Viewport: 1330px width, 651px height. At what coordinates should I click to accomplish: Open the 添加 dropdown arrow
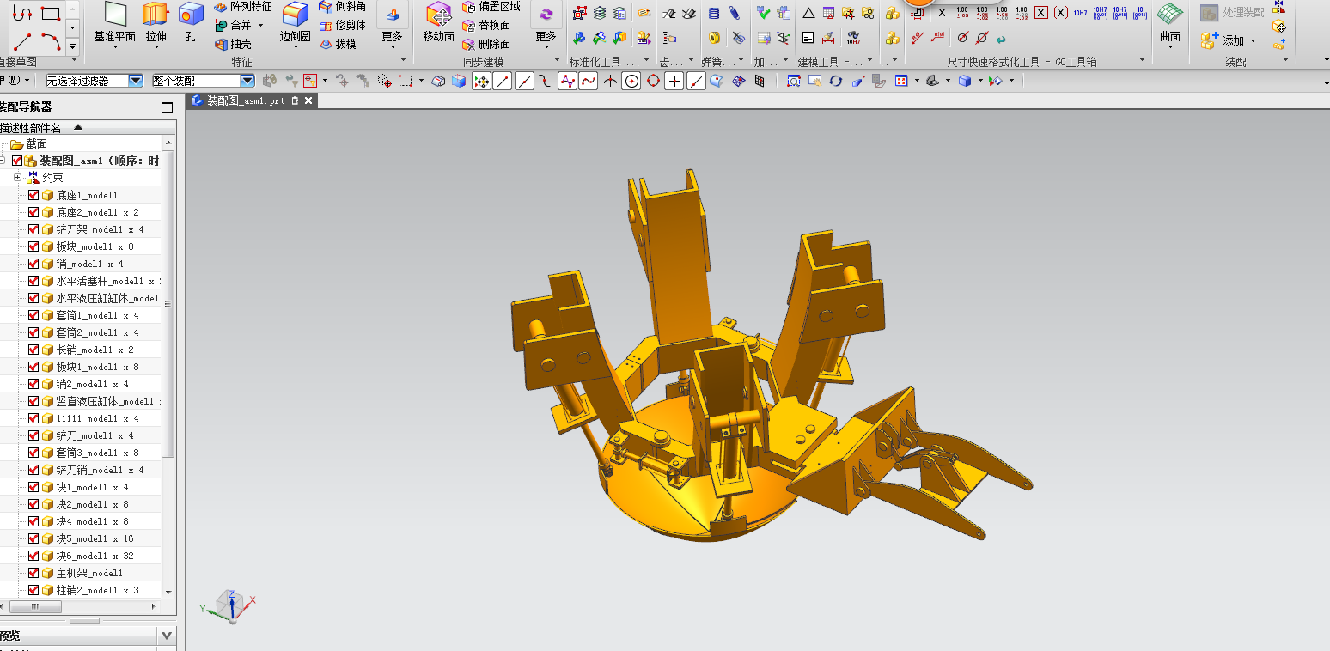click(x=1253, y=41)
